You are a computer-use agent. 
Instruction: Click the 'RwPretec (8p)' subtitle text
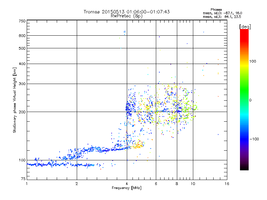coord(126,16)
